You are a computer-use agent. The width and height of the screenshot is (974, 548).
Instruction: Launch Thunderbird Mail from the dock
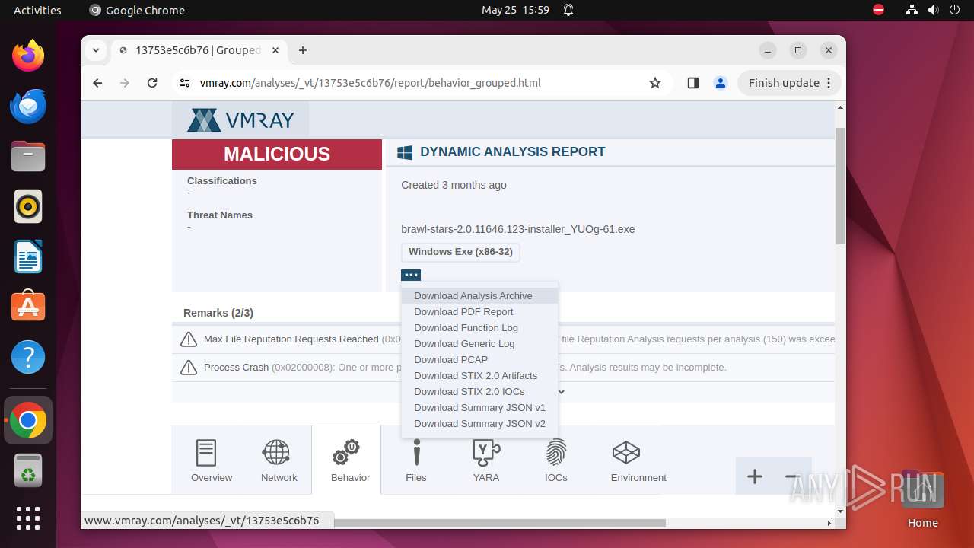pos(28,106)
